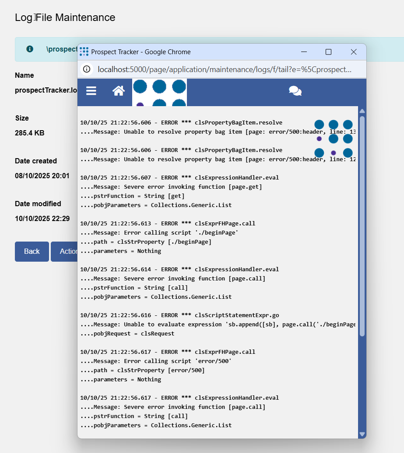The image size is (404, 453).
Task: Click the scroll down arrow of log viewer
Action: click(362, 434)
